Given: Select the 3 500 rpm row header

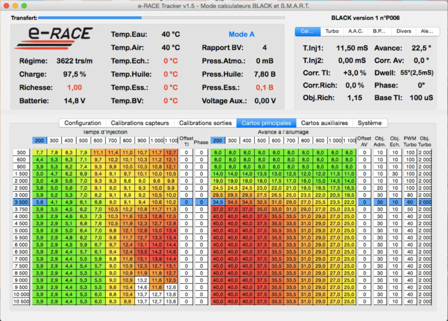Looking at the screenshot, I should (x=21, y=202).
